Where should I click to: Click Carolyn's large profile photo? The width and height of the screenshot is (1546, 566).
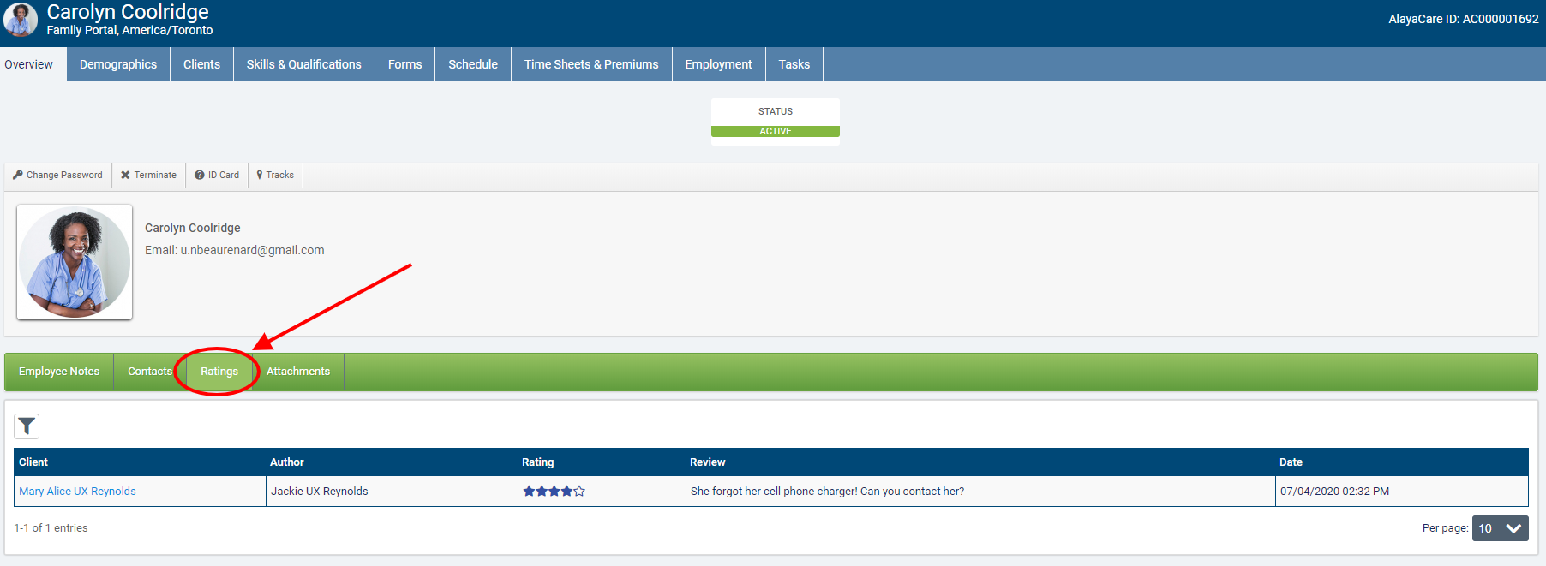point(75,262)
